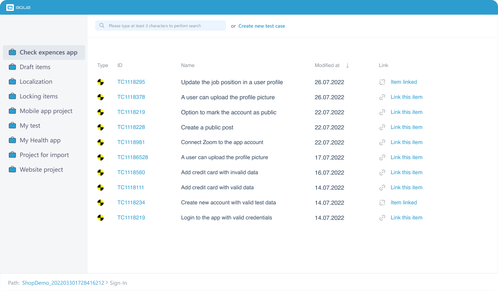Click the type icon for Add credit card with valid data
The width and height of the screenshot is (498, 291).
[101, 187]
